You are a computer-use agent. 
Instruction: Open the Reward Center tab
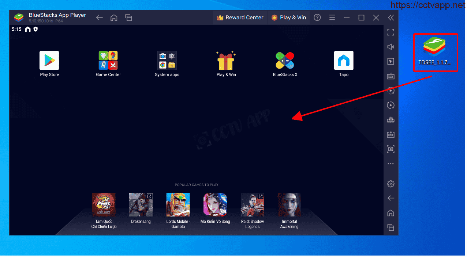click(240, 18)
